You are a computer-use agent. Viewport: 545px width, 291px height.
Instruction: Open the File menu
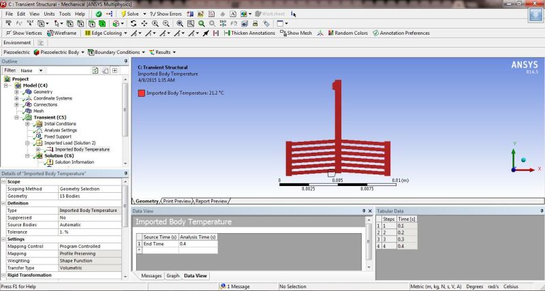(x=9, y=14)
